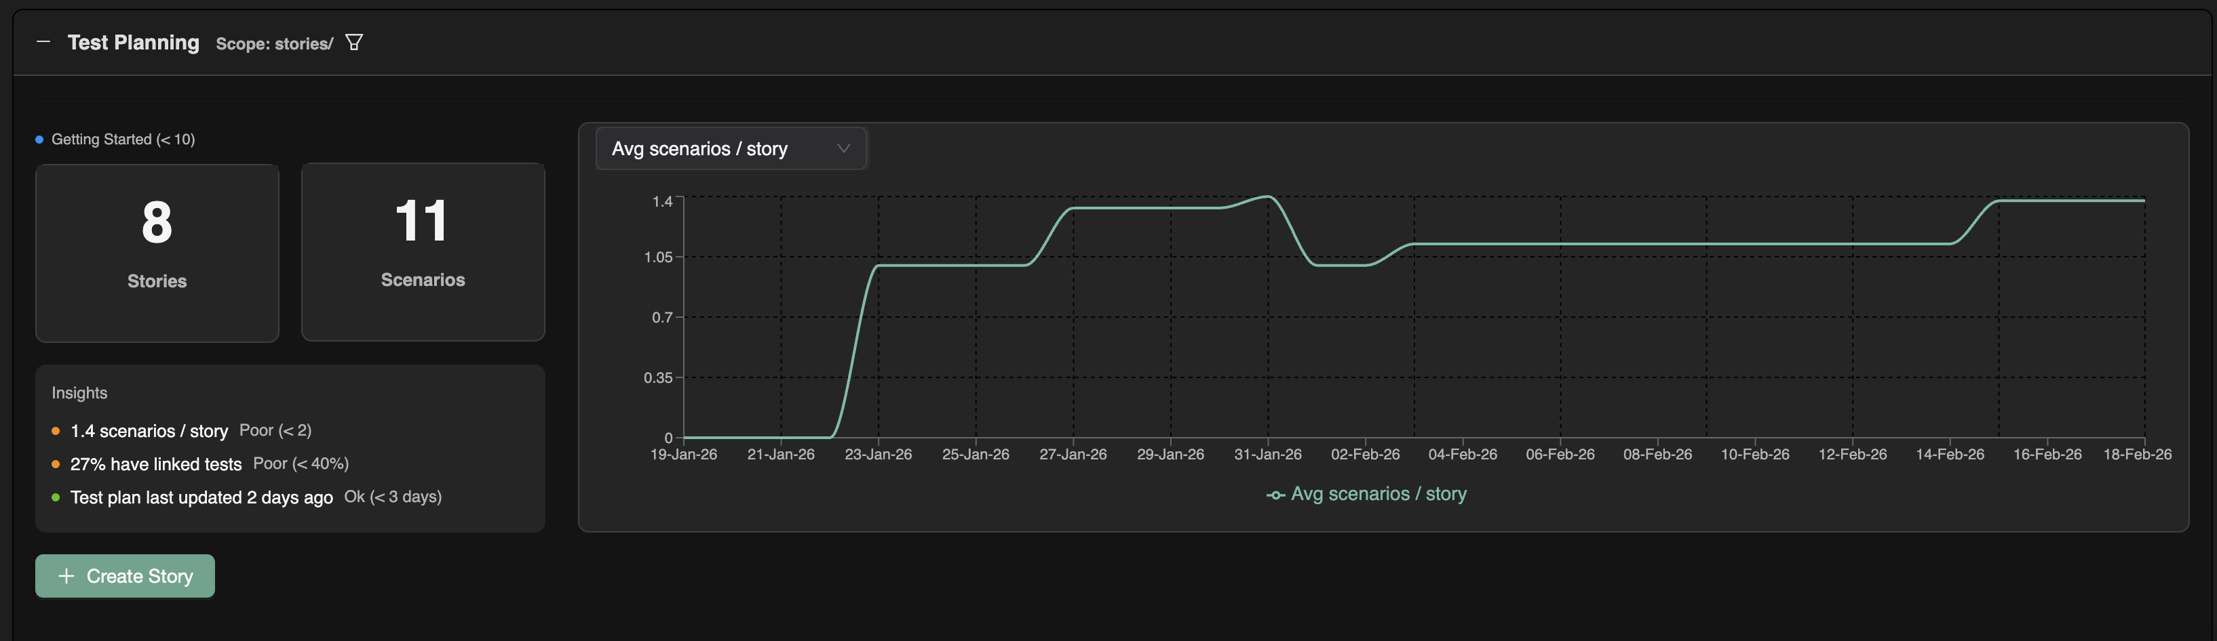Click the orange dot beside linked tests insight
The height and width of the screenshot is (641, 2217).
pos(56,464)
